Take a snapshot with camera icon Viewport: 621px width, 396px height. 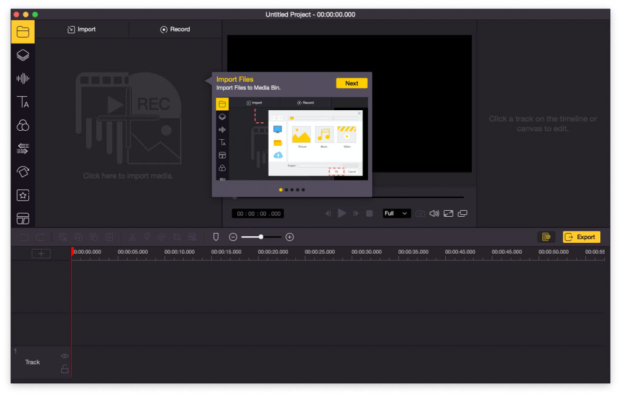tap(420, 214)
